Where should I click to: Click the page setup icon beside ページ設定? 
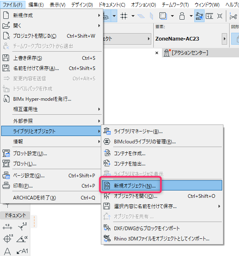point(6,175)
